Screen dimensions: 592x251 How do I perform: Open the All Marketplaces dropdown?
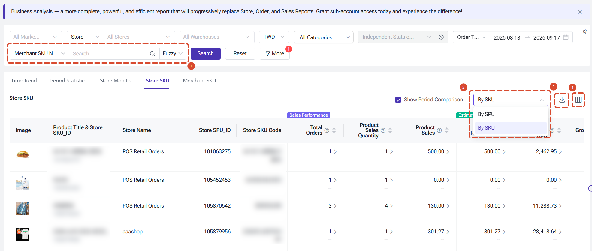36,37
